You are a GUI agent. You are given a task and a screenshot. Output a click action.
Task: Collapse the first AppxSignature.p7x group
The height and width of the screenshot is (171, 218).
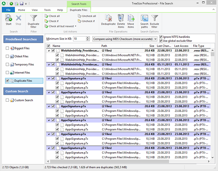49,78
